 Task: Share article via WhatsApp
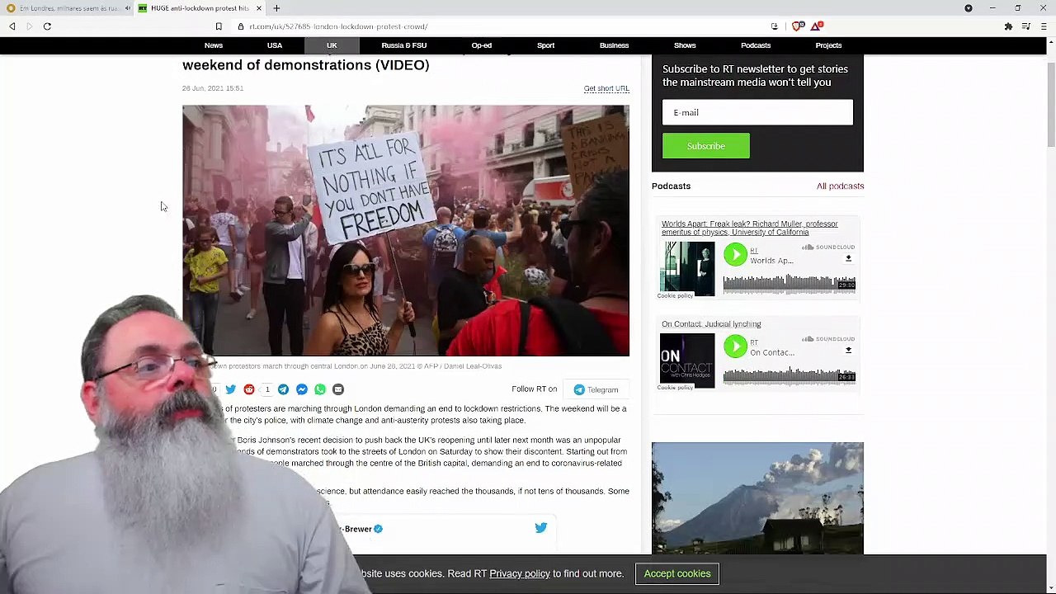point(319,389)
